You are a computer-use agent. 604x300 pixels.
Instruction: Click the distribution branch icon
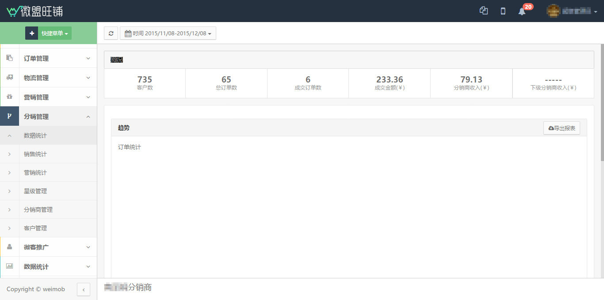[x=10, y=116]
